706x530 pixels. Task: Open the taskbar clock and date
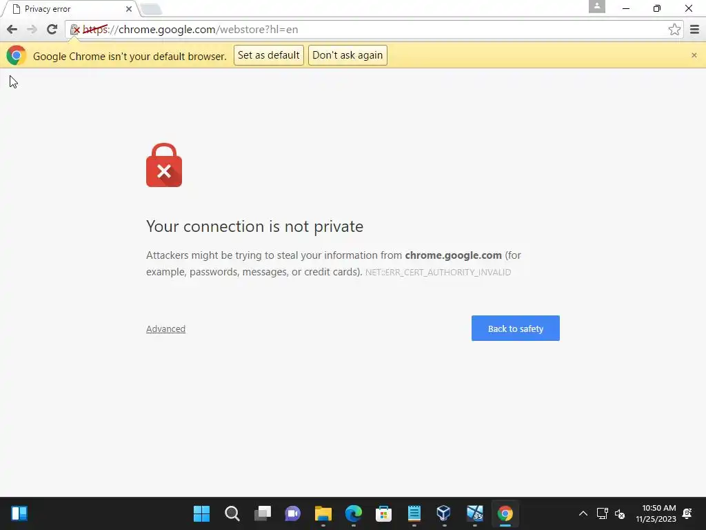tap(656, 513)
